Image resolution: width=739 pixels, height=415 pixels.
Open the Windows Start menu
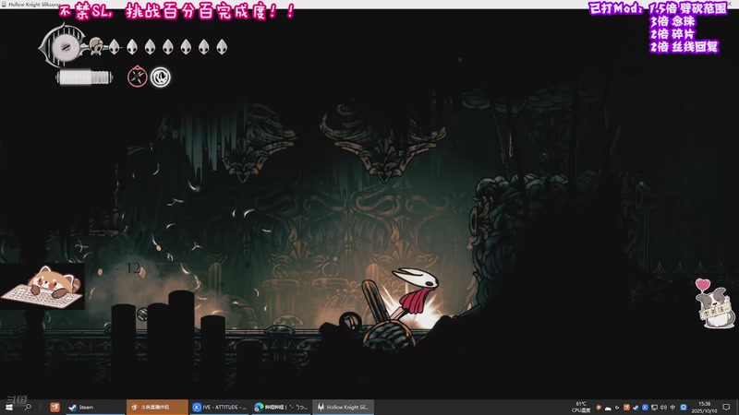point(9,407)
